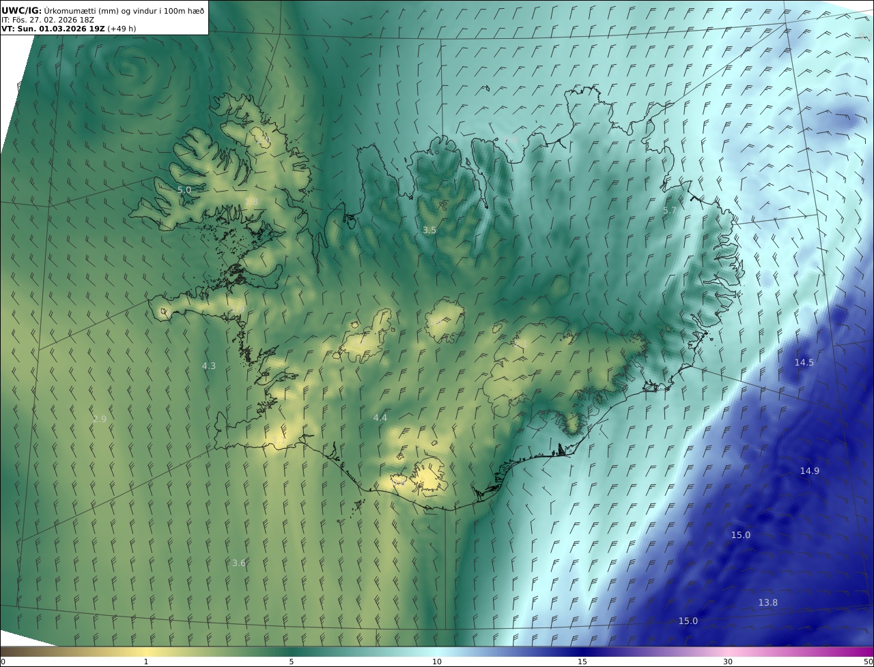Click the 3.5 value label on the map
The height and width of the screenshot is (667, 874).
429,231
